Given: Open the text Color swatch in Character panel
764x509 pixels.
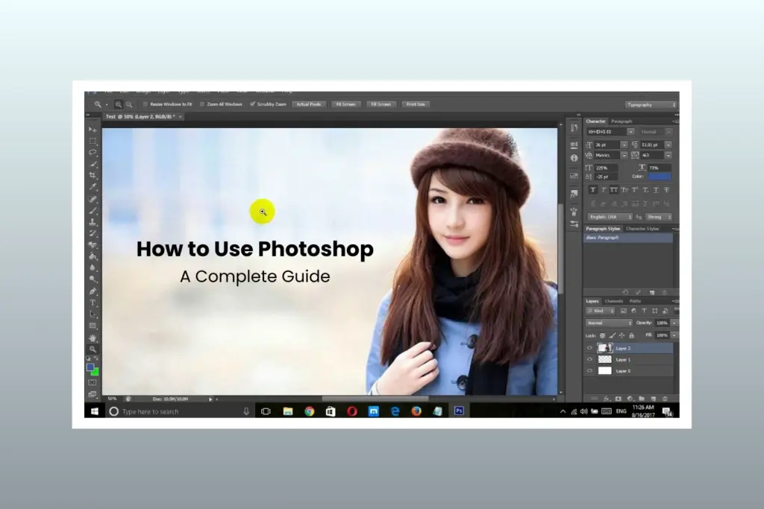Looking at the screenshot, I should [x=660, y=177].
